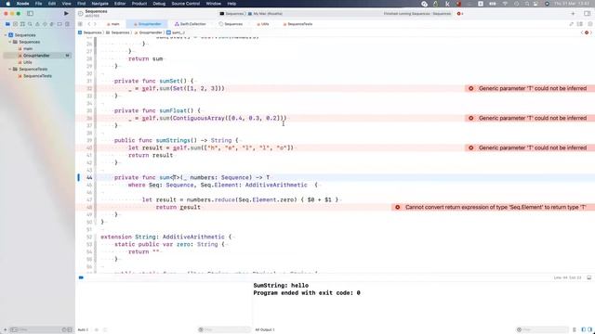Open the sum(_:) jump bar item
595x334 pixels.
(x=176, y=32)
